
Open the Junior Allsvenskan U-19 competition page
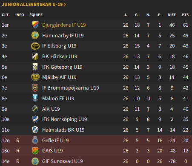(32, 4)
